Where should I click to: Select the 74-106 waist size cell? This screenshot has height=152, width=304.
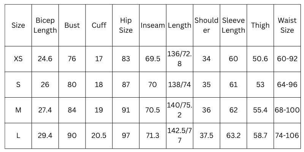click(287, 136)
